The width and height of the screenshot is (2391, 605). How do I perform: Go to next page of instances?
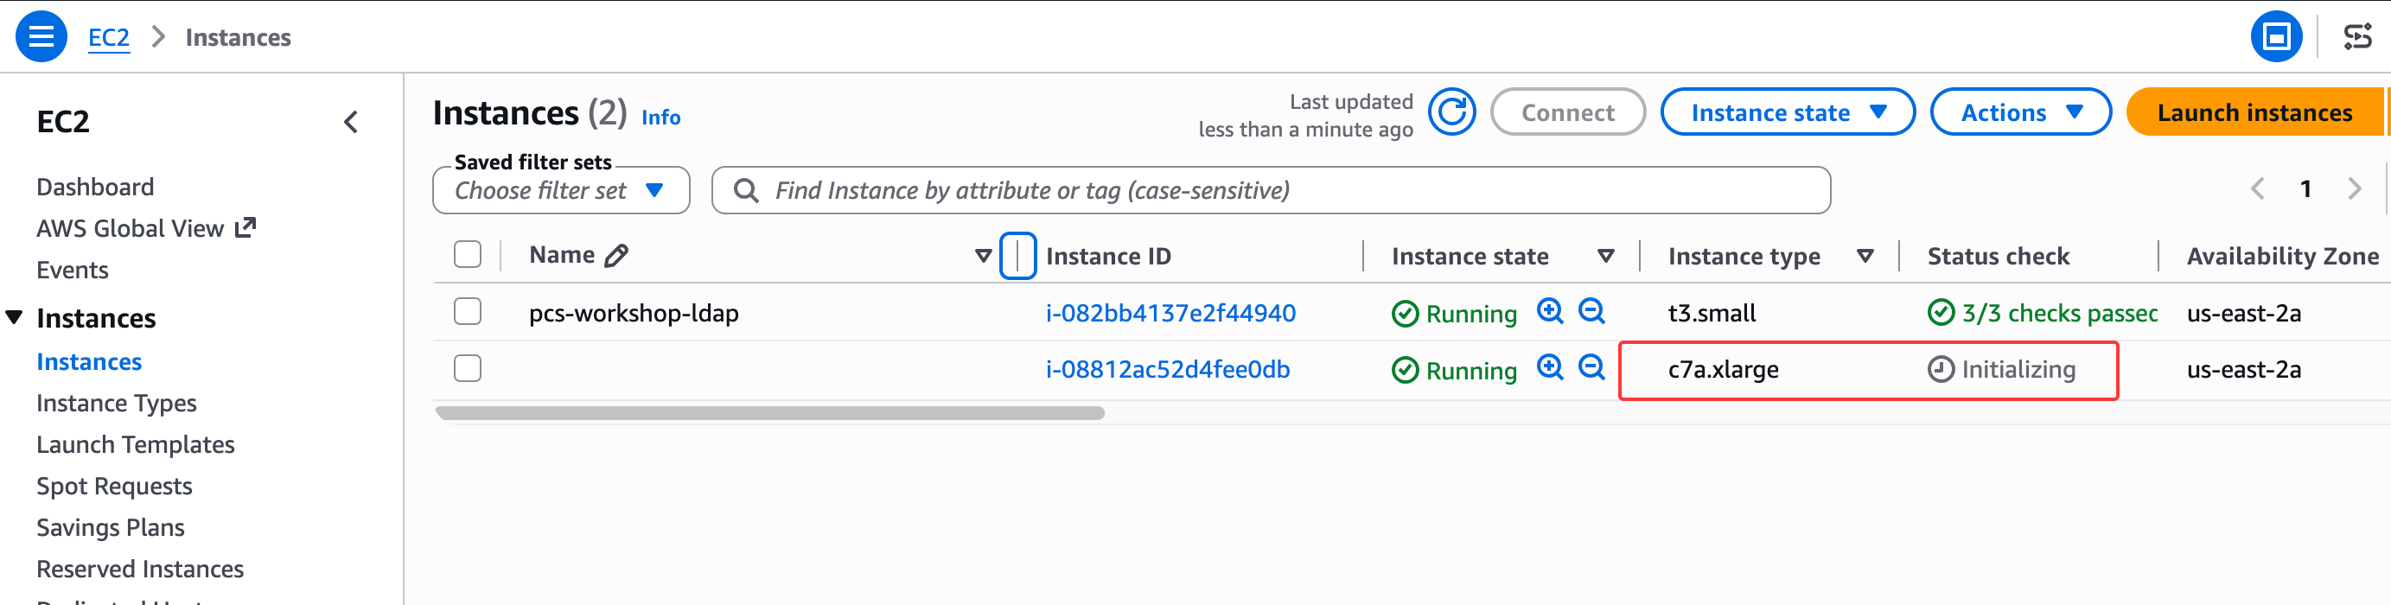pos(2354,189)
